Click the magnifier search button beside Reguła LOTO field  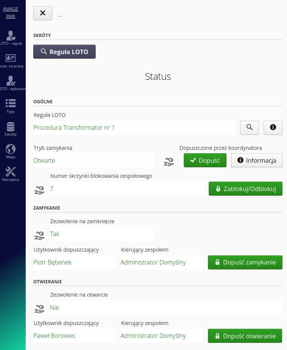pyautogui.click(x=250, y=128)
